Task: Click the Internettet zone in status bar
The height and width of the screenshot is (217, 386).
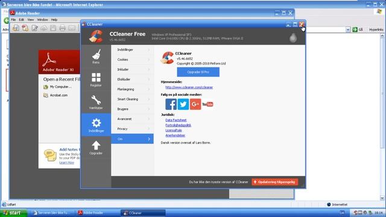Action: (x=337, y=204)
